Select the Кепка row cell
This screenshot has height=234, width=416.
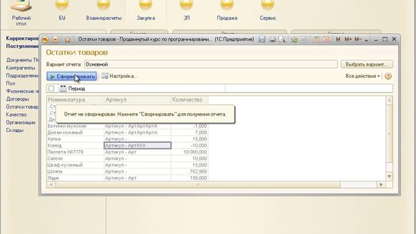pyautogui.click(x=75, y=139)
